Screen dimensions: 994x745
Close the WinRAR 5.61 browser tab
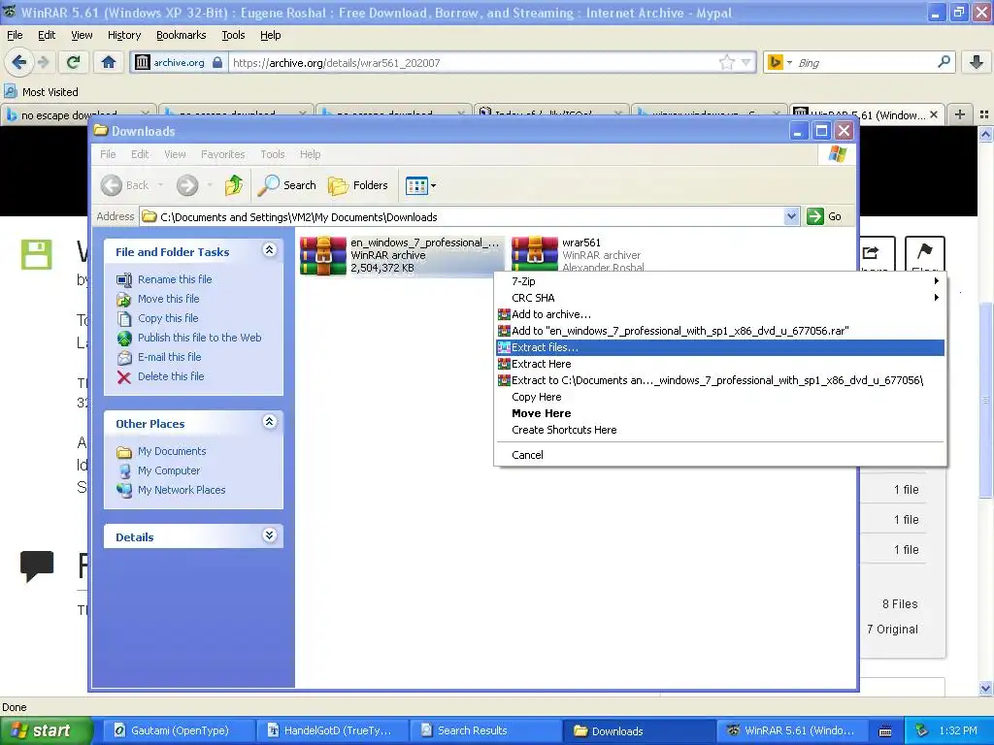click(934, 114)
